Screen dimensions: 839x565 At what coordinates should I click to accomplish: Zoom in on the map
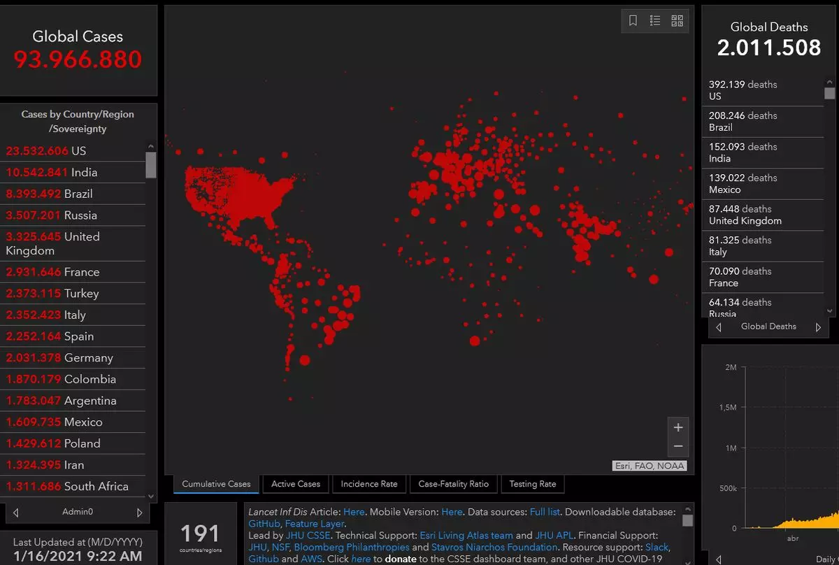pos(677,427)
